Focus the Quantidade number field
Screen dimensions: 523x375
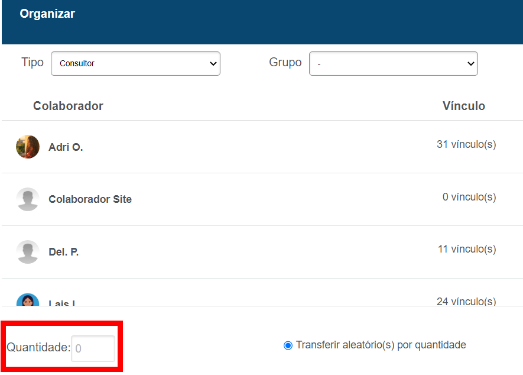point(93,348)
